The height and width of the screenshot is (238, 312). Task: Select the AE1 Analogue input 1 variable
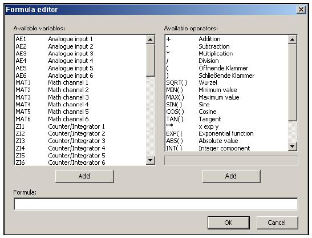coord(80,39)
